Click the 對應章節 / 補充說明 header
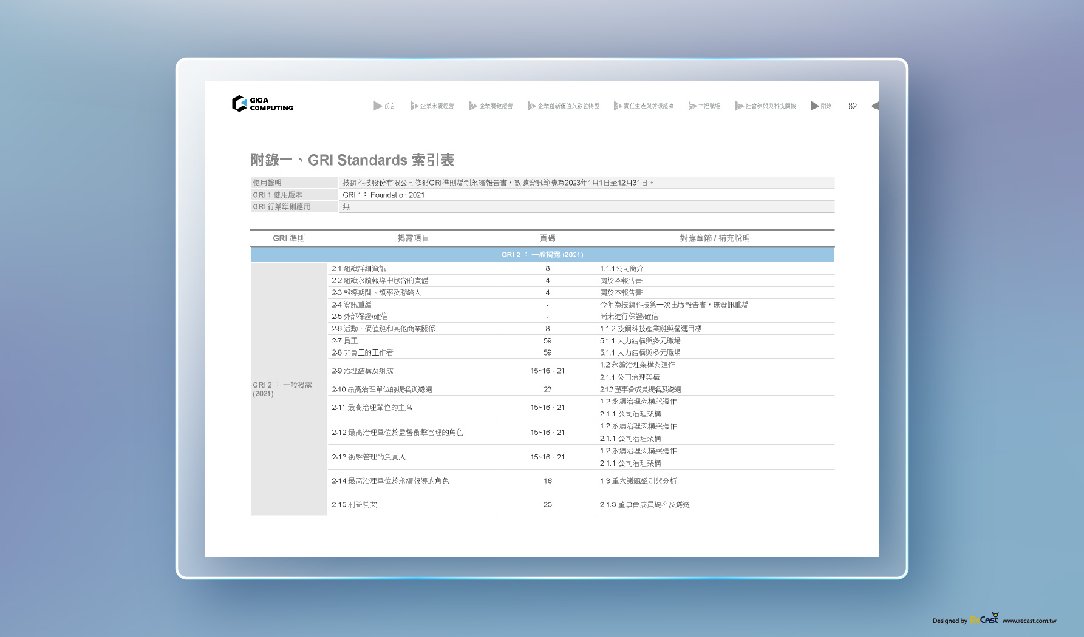 pos(715,238)
